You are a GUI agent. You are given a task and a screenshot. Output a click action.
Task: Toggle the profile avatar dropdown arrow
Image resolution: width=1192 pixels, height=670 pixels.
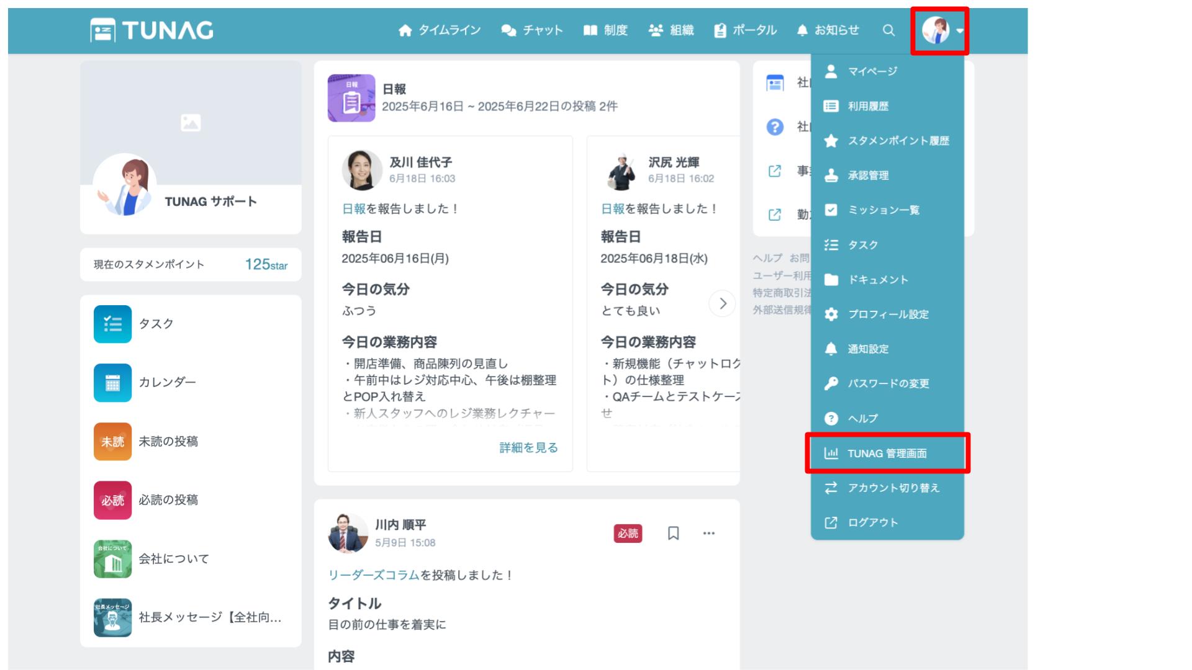click(x=960, y=30)
